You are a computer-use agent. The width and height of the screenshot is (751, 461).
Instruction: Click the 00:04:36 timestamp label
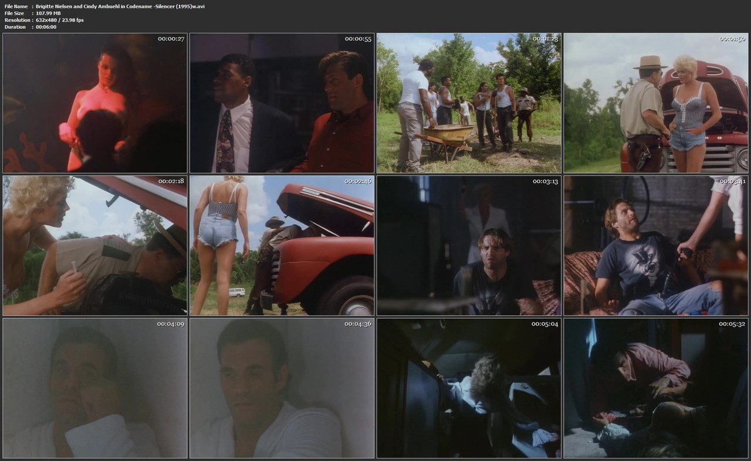click(x=358, y=324)
